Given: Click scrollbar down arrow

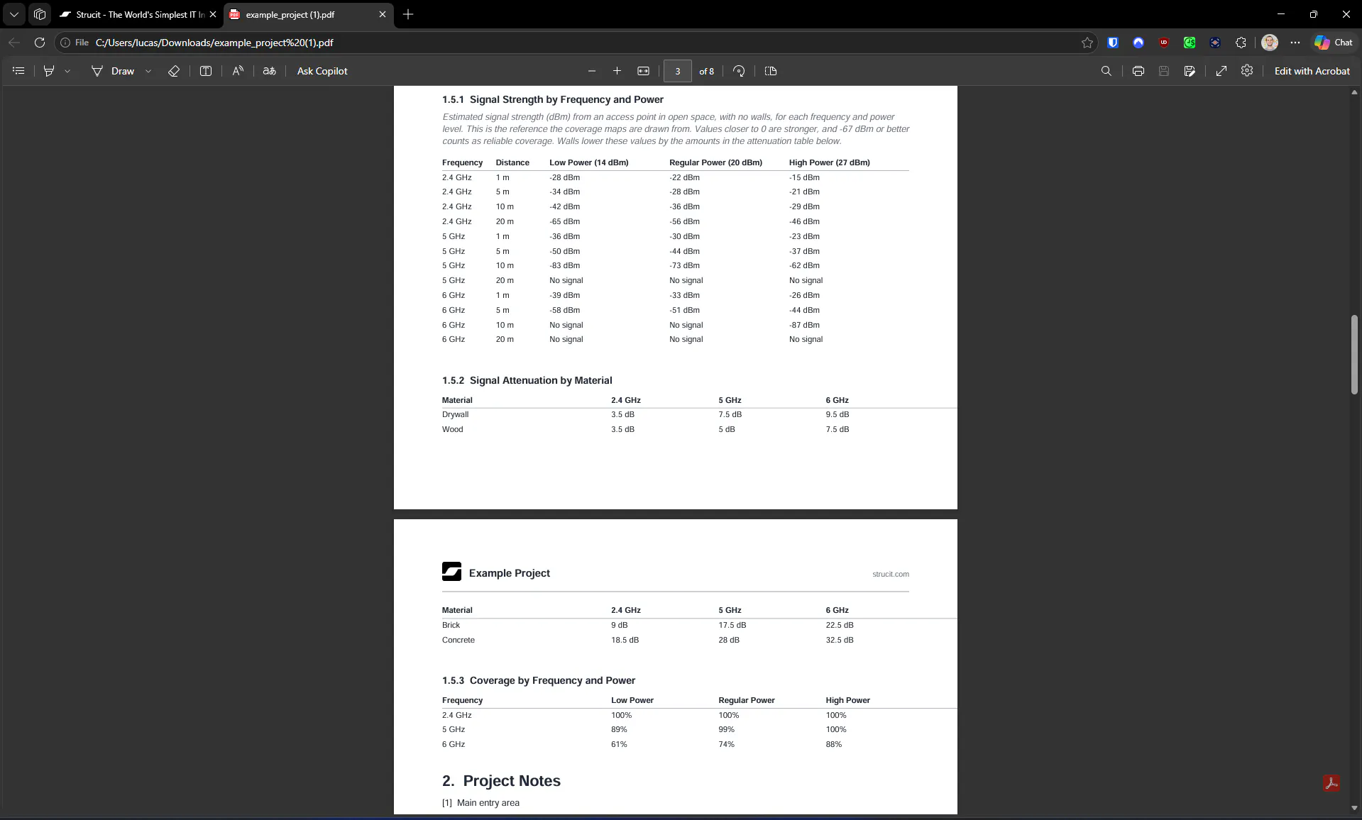Looking at the screenshot, I should point(1354,807).
